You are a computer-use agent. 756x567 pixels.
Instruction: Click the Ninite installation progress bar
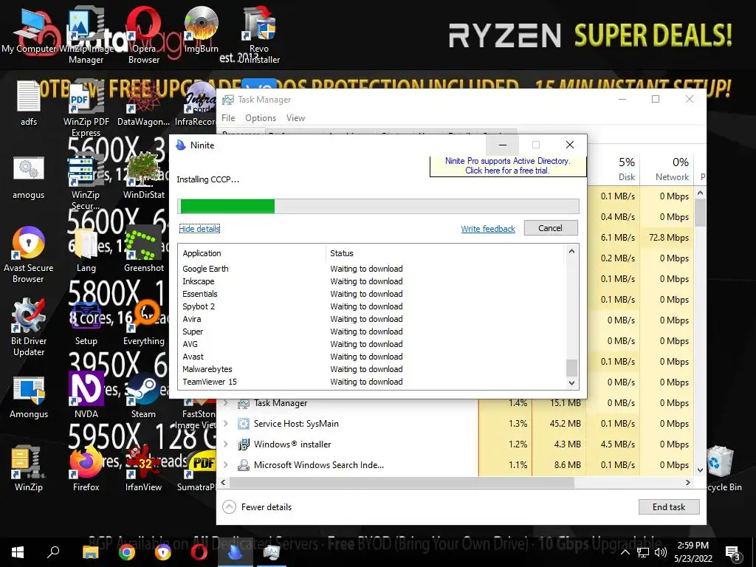(x=379, y=206)
